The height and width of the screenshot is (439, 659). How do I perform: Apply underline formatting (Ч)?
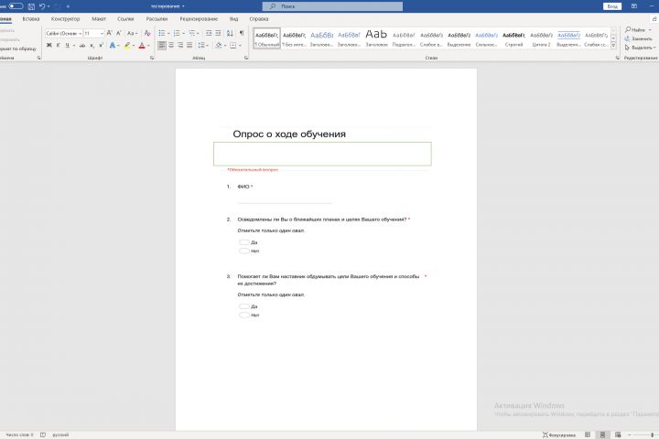(67, 45)
